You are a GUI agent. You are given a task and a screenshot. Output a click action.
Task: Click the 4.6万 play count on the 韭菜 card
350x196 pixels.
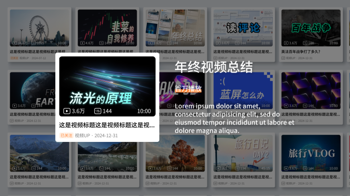[x=90, y=43]
